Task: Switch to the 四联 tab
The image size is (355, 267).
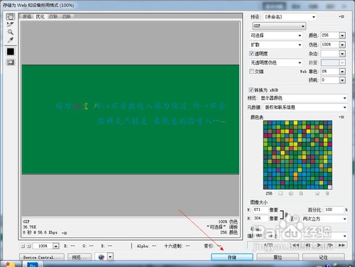Action: 67,16
